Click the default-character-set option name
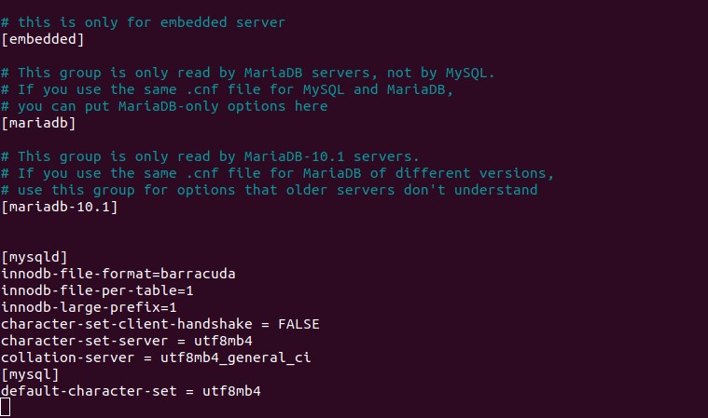This screenshot has width=708, height=418. click(89, 391)
